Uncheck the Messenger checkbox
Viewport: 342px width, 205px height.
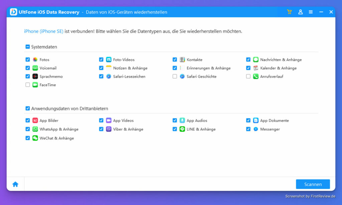(248, 129)
